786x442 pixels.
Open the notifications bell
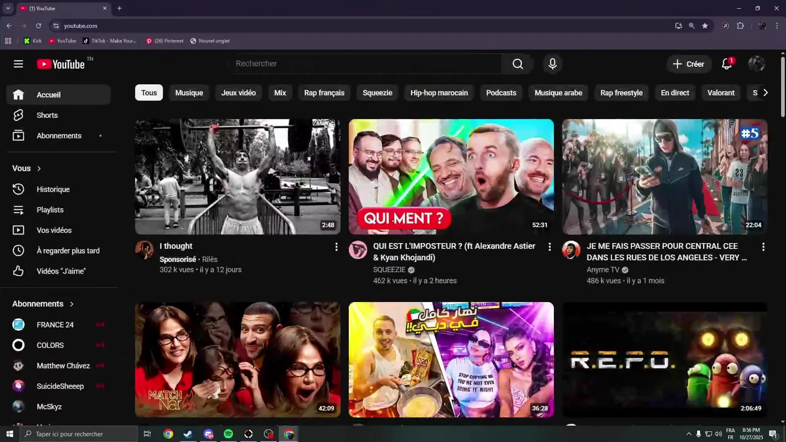click(727, 64)
